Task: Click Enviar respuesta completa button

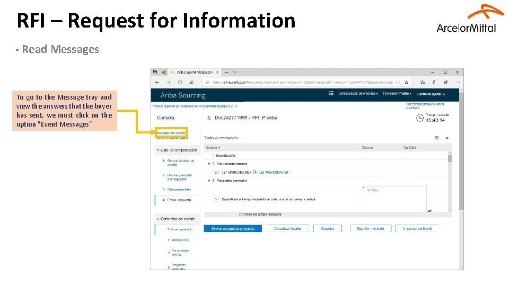Action: 233,229
